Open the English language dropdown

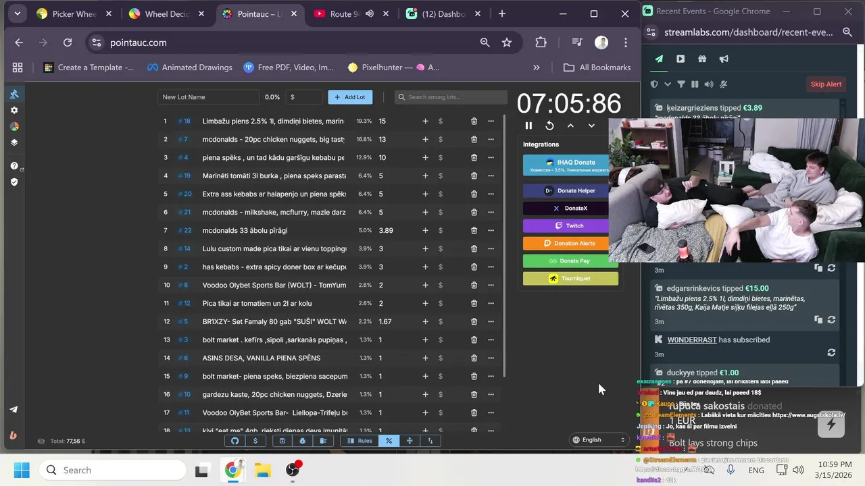tap(599, 440)
